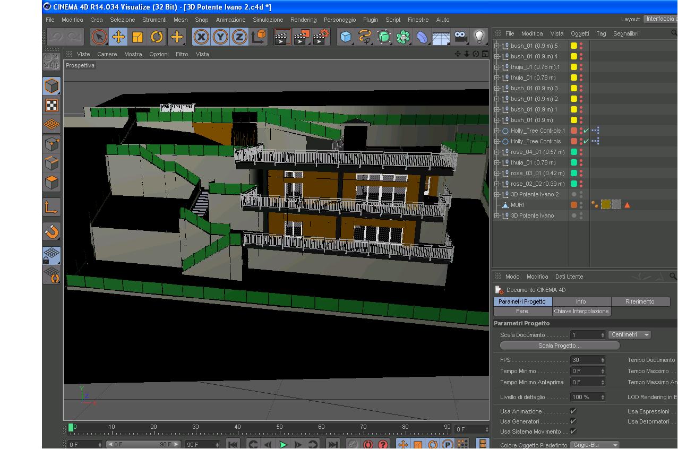Viewport: 678px width, 449px height.
Task: Switch to the Info tab
Action: coord(581,301)
